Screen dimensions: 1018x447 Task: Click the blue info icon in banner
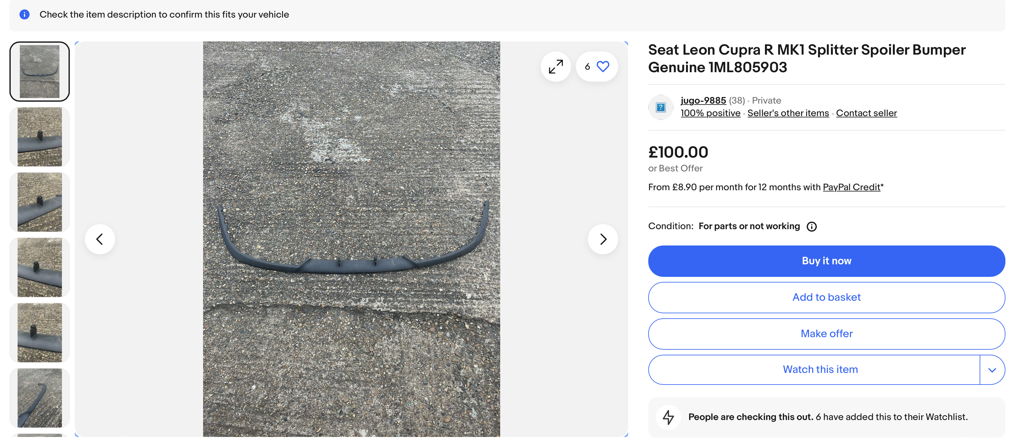(x=25, y=15)
